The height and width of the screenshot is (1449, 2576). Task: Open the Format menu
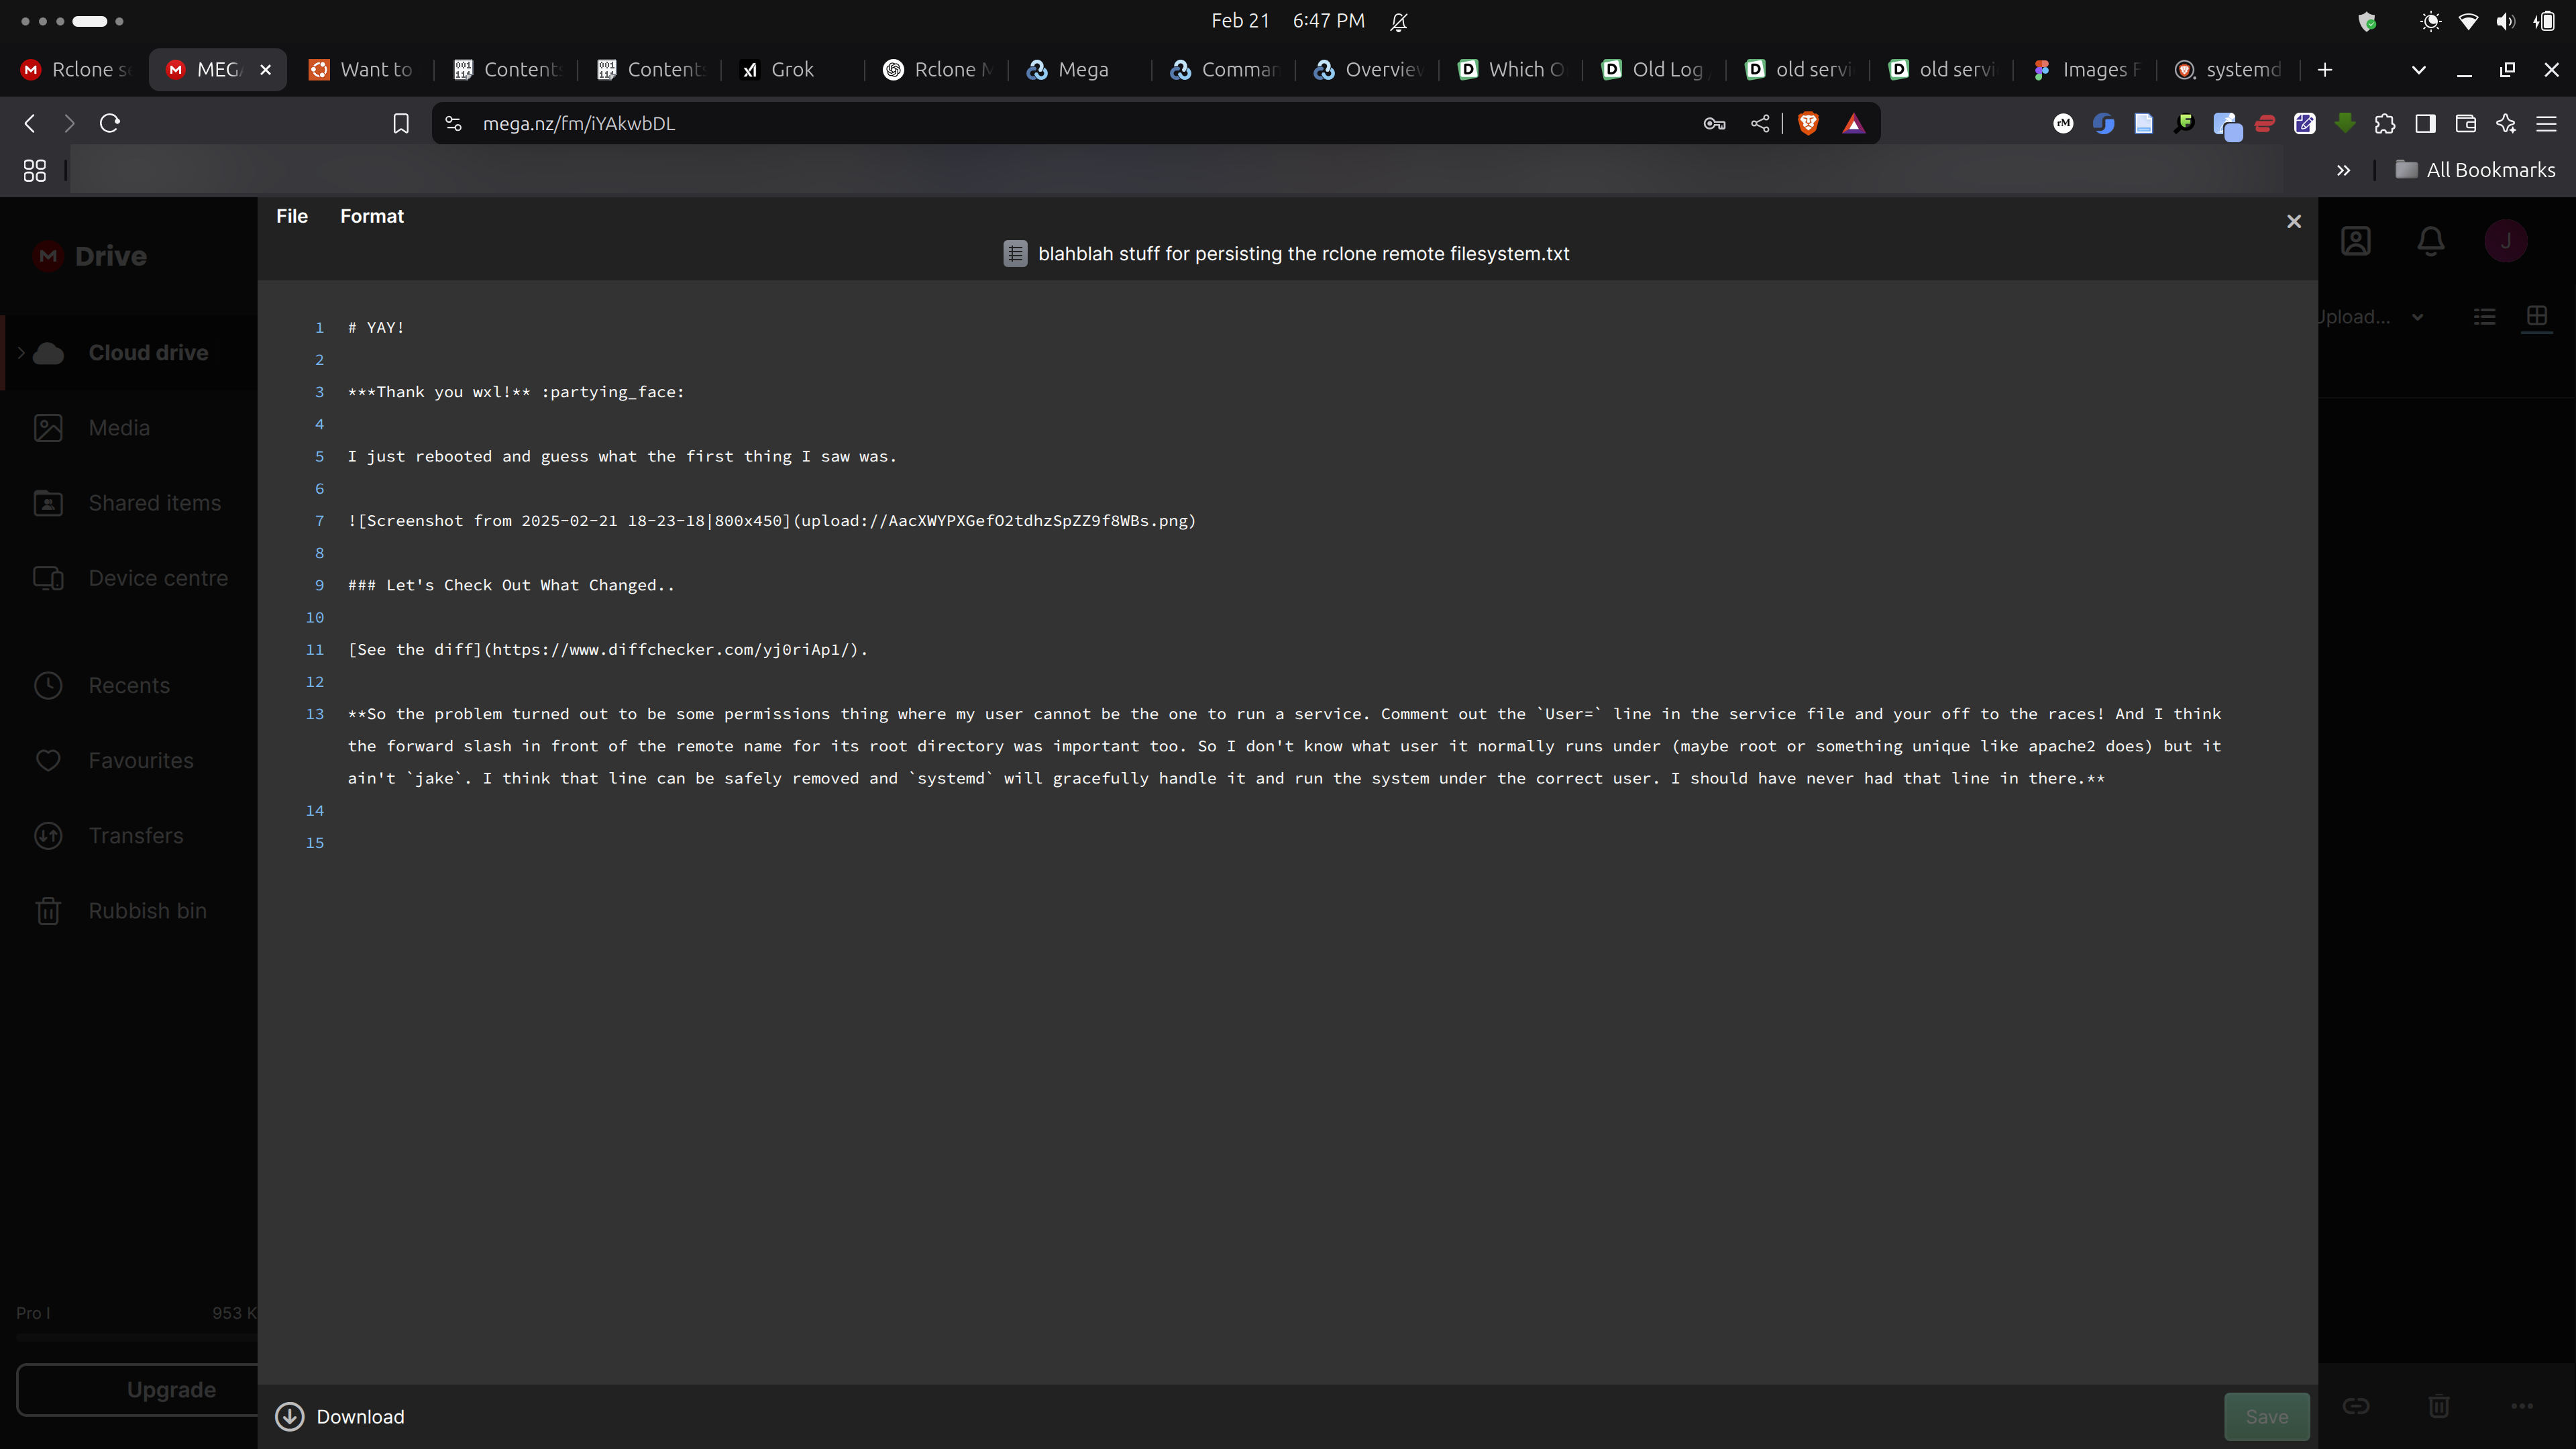[x=371, y=216]
